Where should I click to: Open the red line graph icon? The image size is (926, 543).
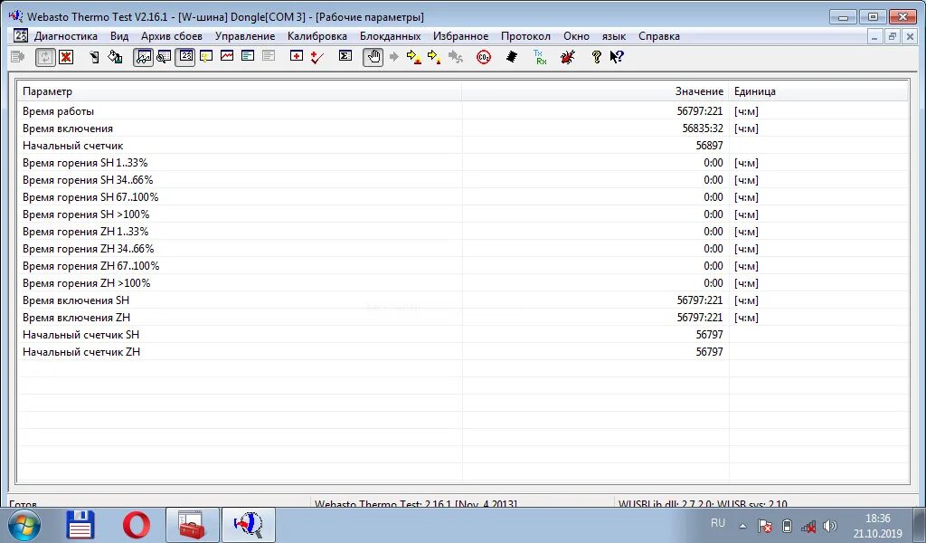(227, 56)
